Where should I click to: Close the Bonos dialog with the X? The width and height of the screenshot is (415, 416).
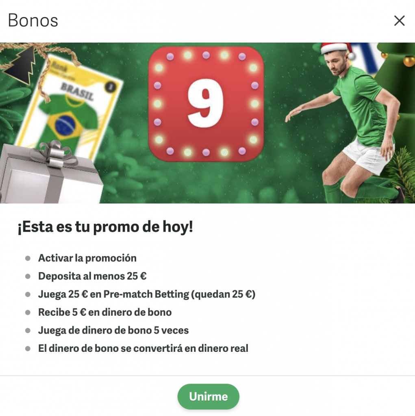coord(399,20)
